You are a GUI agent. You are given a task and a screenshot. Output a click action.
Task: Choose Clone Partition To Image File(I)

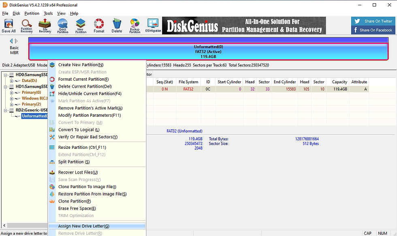pos(97,187)
